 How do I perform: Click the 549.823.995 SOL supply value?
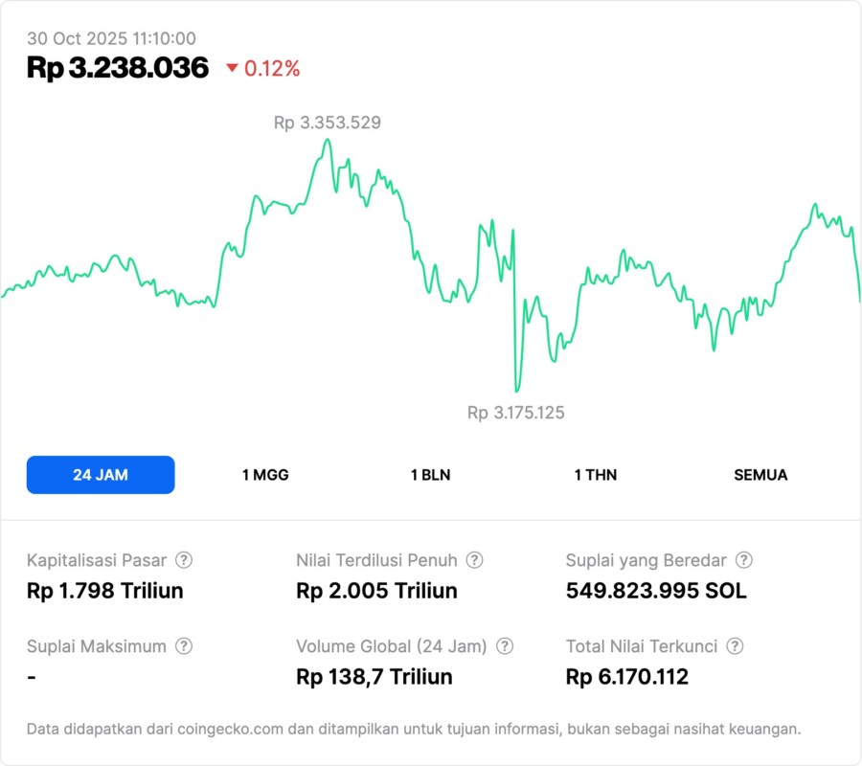656,591
